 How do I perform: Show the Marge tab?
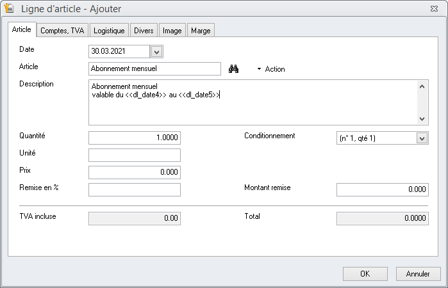tap(201, 31)
